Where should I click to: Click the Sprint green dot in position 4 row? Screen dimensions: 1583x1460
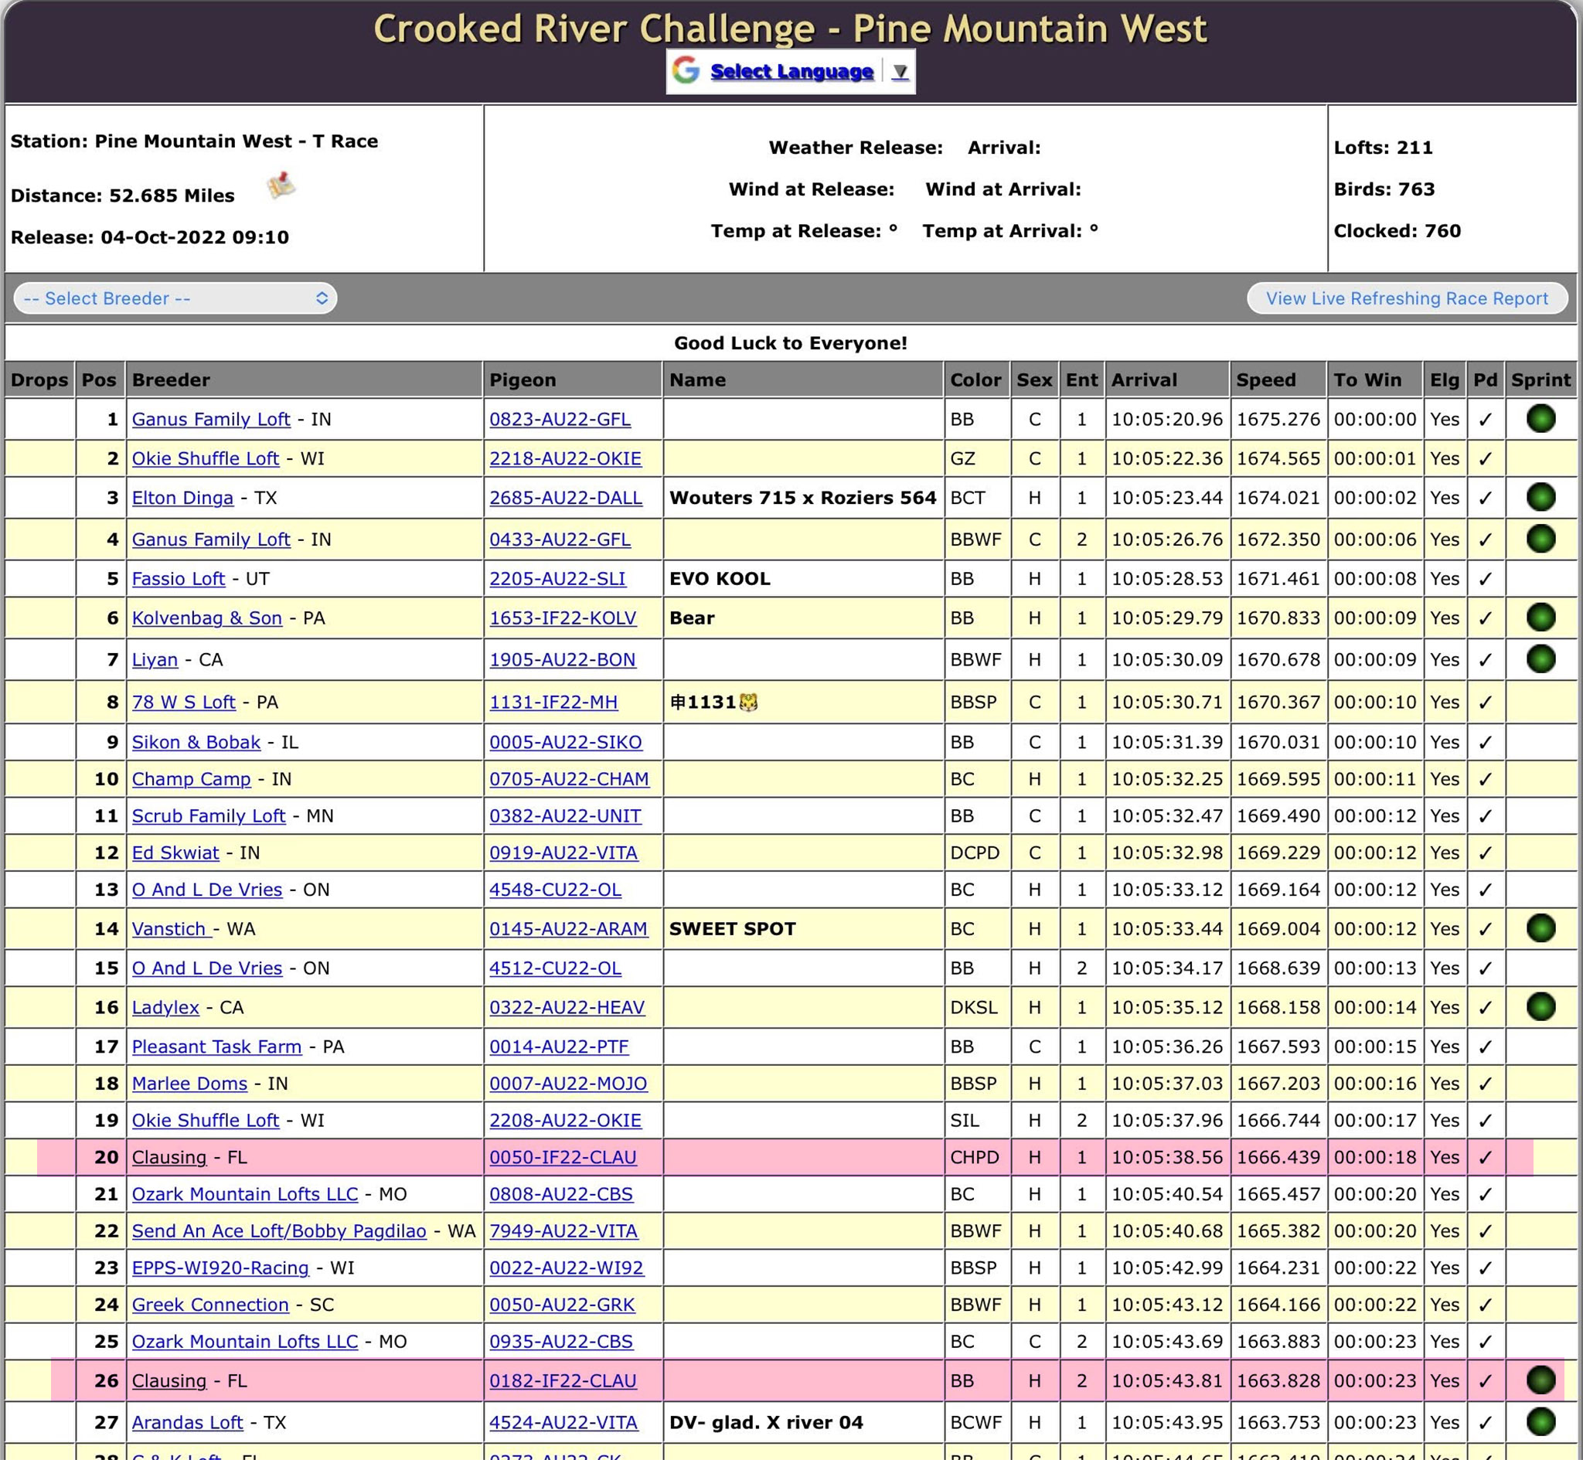tap(1540, 539)
